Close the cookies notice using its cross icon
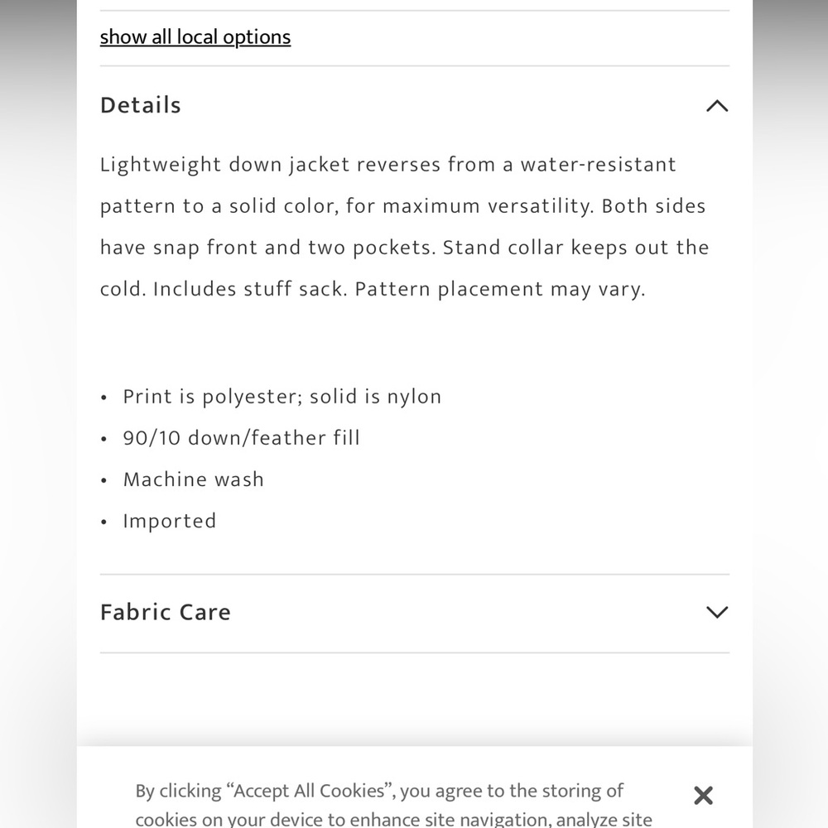Image resolution: width=828 pixels, height=828 pixels. tap(703, 795)
